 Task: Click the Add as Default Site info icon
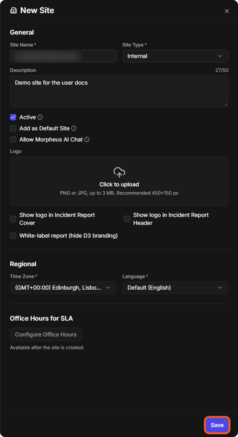tap(74, 128)
